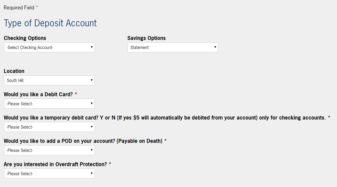Click the "Are you interested in Overdraft Protection?" label
The width and height of the screenshot is (337, 187).
click(55, 164)
